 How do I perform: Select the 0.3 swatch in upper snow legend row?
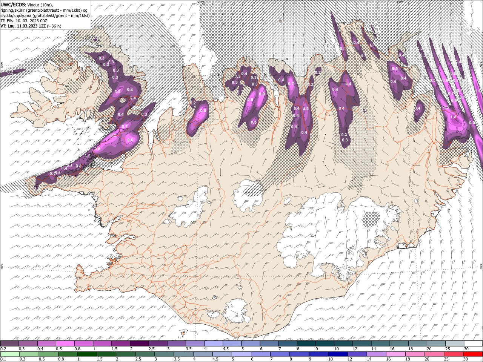pyautogui.click(x=28, y=344)
